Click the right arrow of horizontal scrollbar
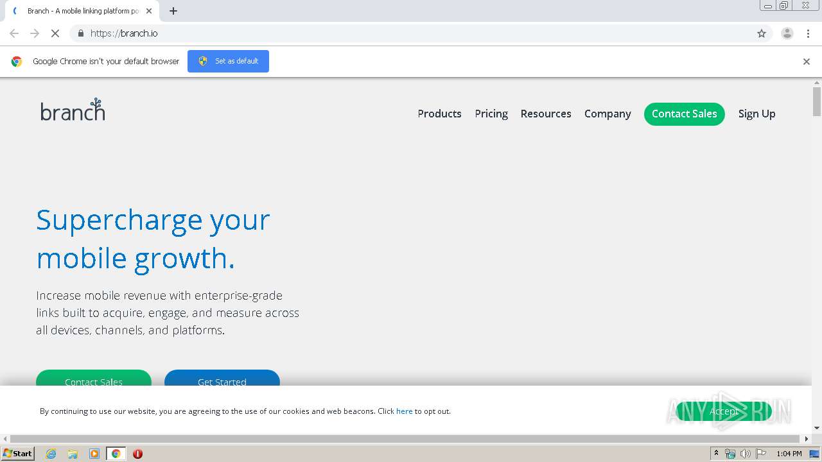 807,439
